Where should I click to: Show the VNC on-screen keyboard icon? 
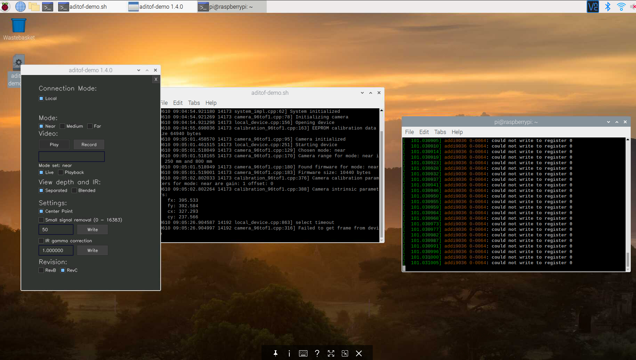pos(303,353)
